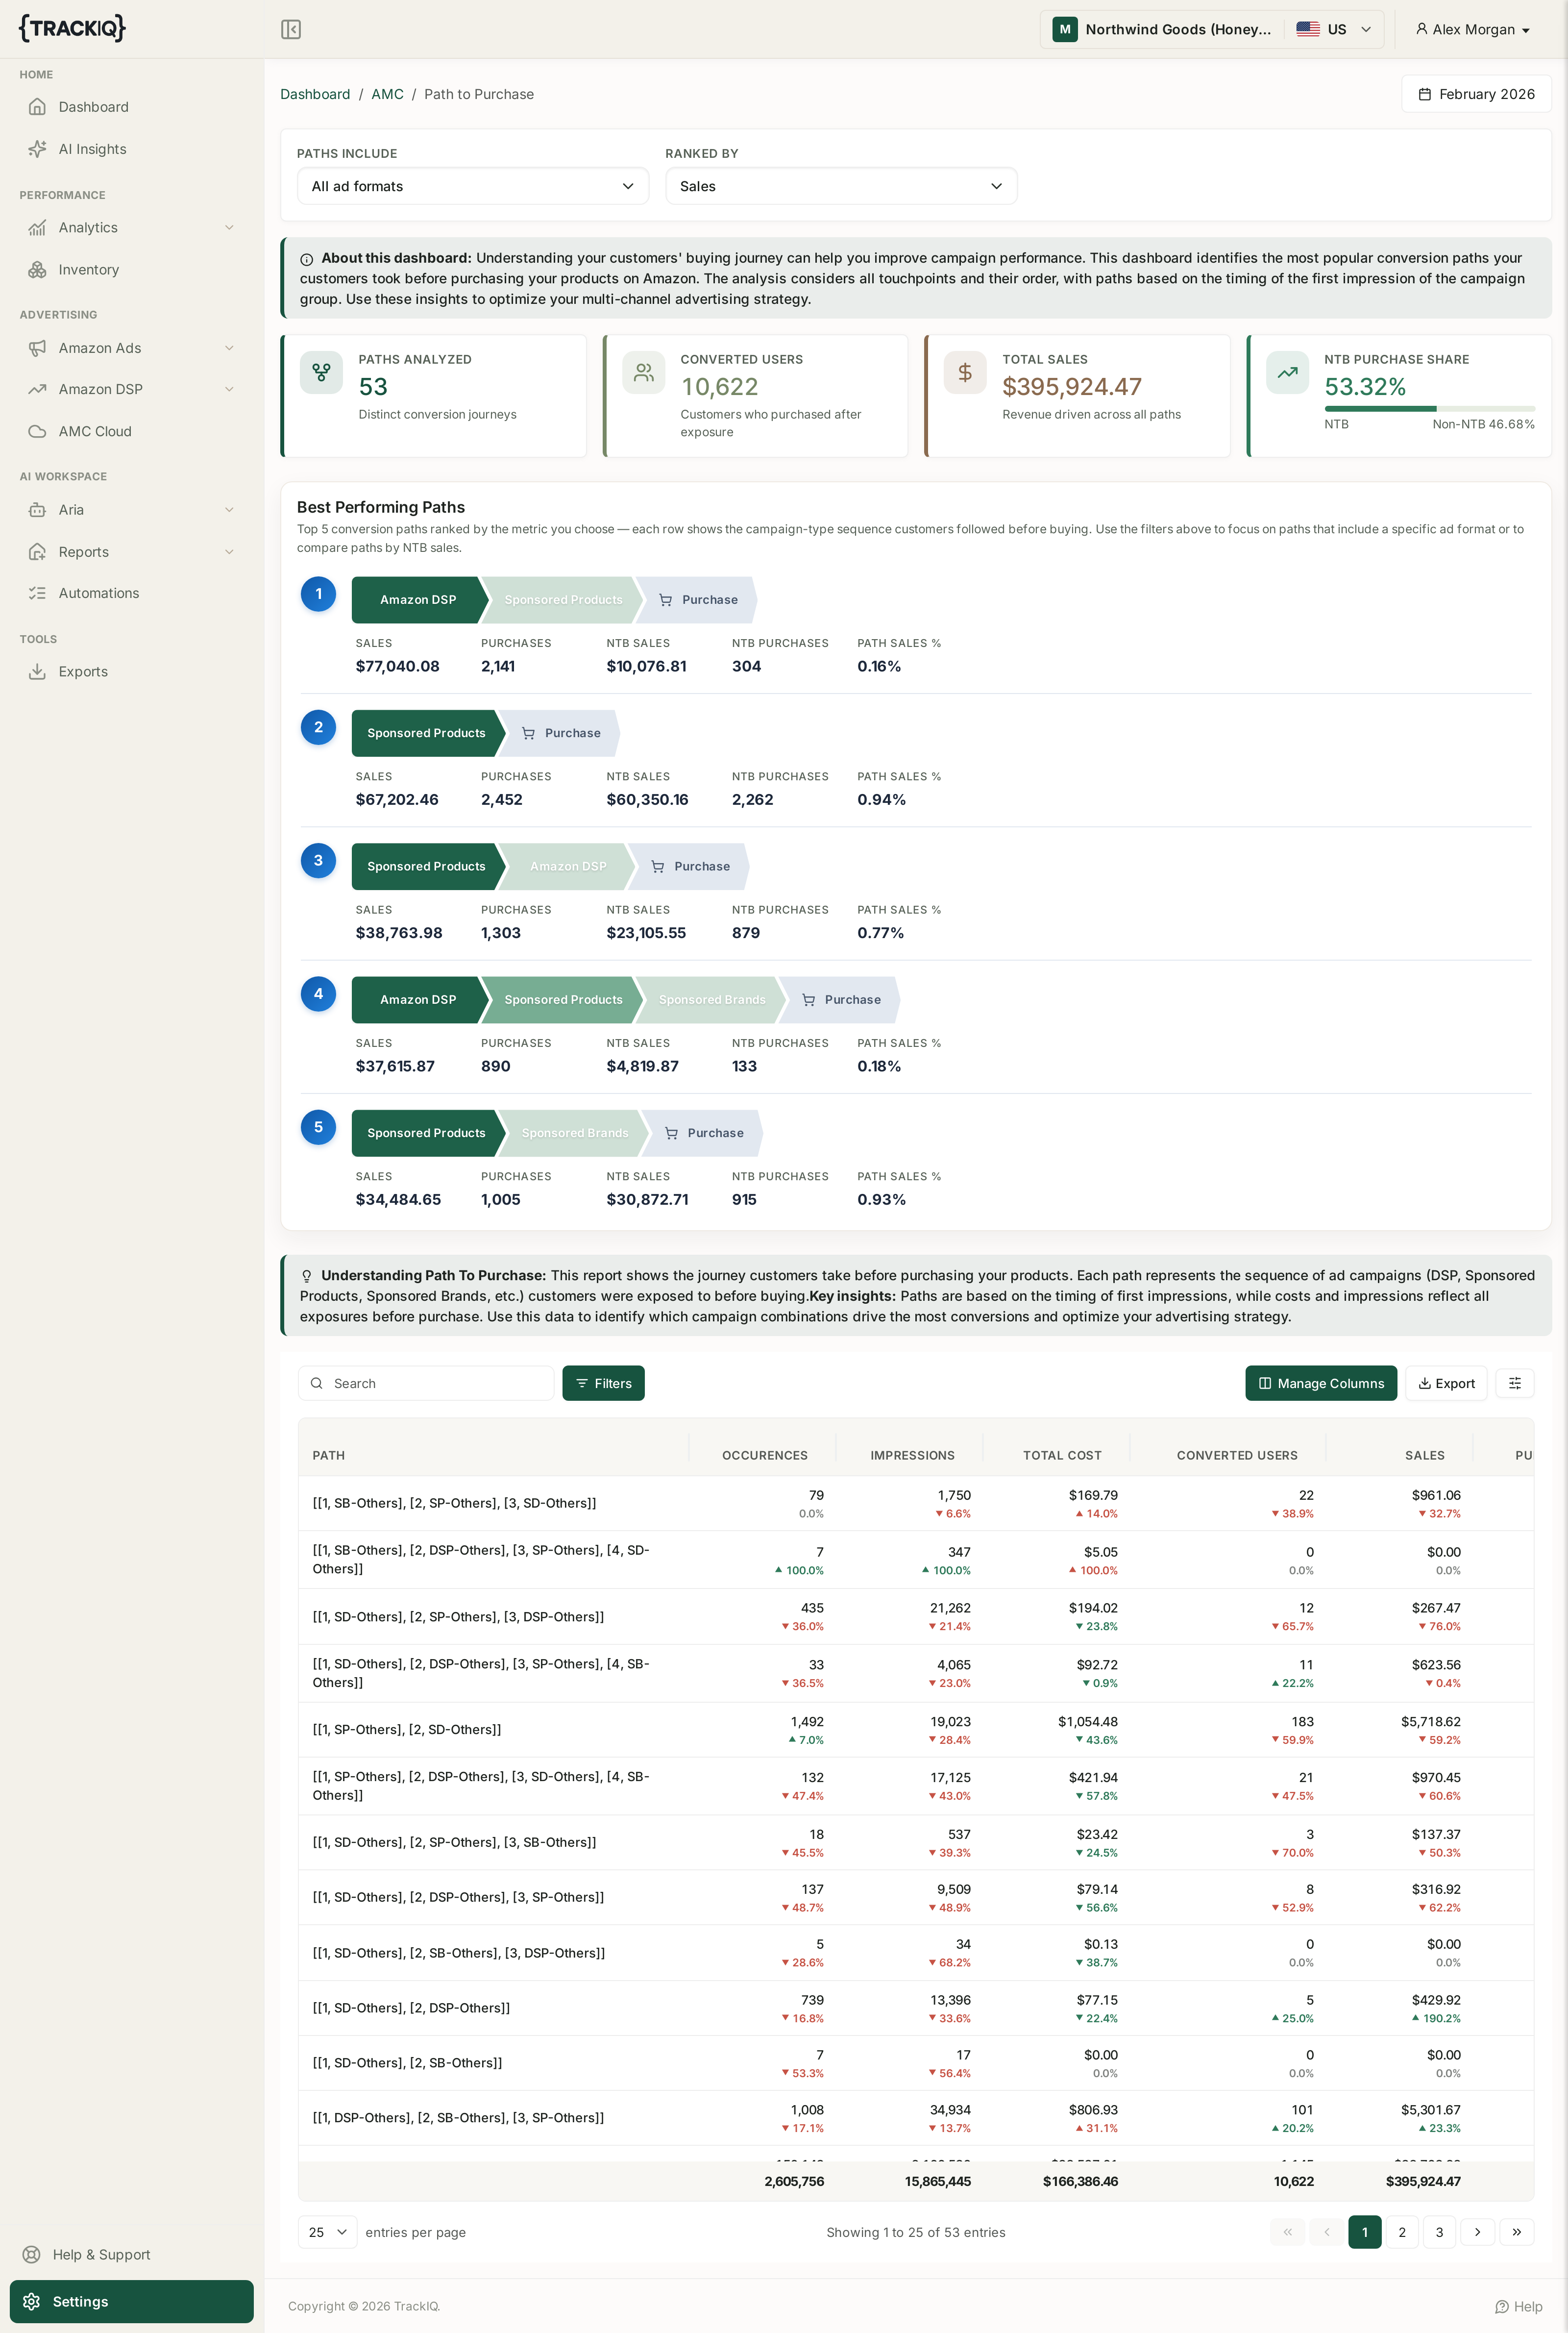Open AMC Cloud icon in the sidebar
The height and width of the screenshot is (2333, 1568).
point(37,431)
